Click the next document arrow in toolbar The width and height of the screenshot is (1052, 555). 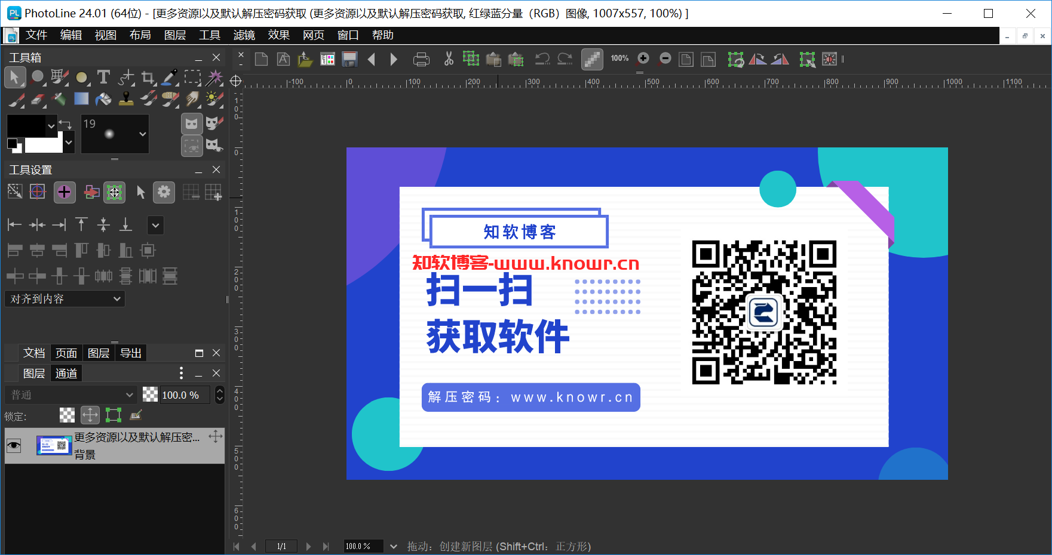click(x=394, y=59)
